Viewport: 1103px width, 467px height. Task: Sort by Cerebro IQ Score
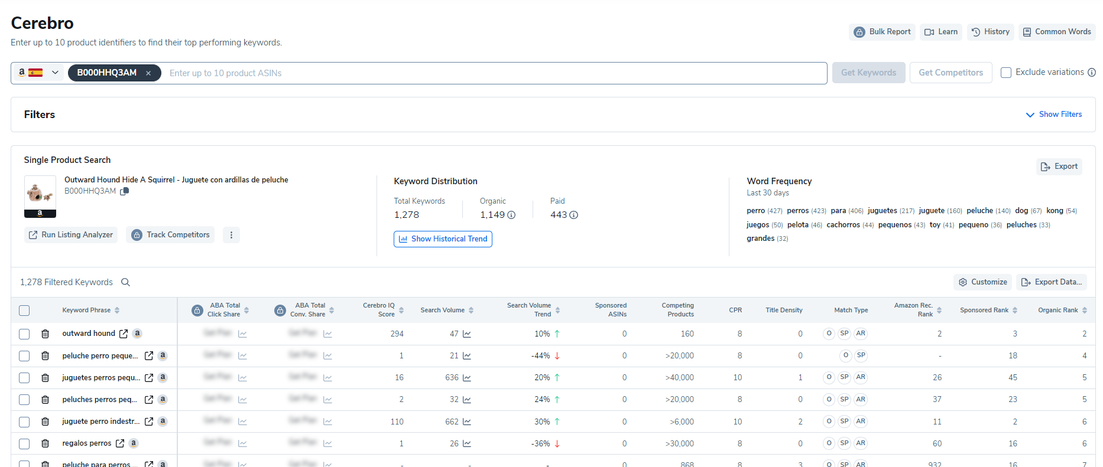[x=401, y=311]
